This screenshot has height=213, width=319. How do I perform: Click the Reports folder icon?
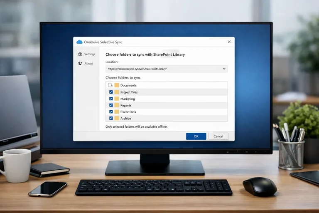click(117, 105)
